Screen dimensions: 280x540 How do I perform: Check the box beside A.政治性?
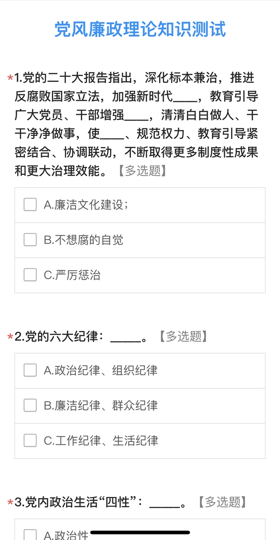pos(30,535)
